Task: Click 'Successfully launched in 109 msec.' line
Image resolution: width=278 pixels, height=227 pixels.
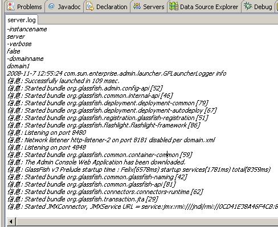Action: point(63,81)
